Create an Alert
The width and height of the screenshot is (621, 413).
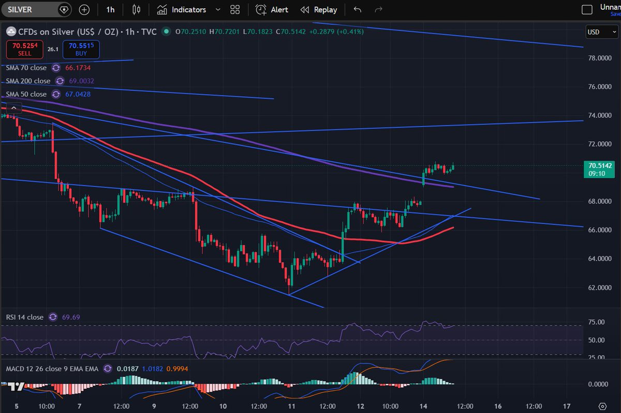pyautogui.click(x=272, y=10)
